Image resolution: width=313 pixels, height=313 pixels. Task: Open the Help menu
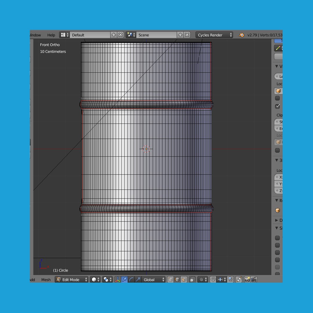tap(51, 35)
